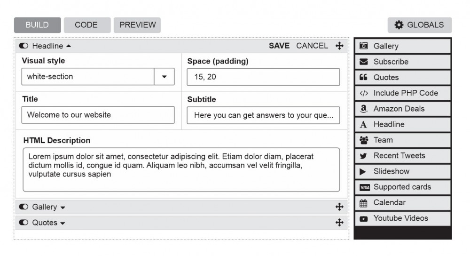Click the Include PHP Code icon

click(x=363, y=93)
